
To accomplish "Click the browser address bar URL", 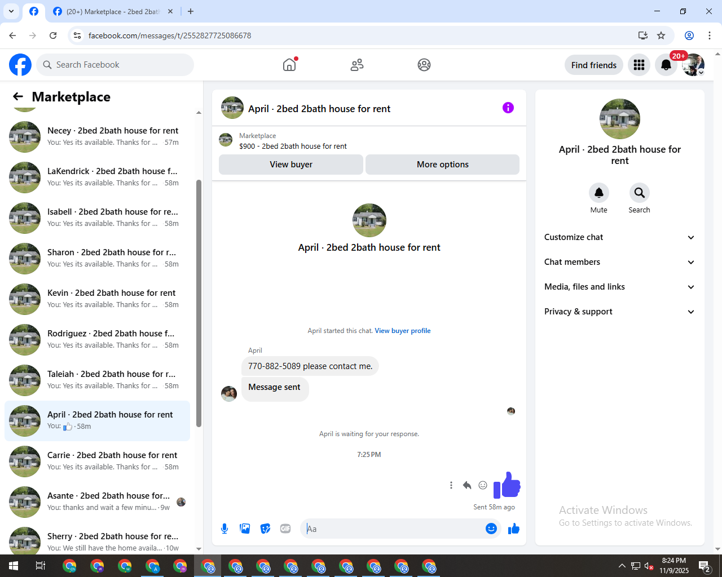I will pos(170,35).
